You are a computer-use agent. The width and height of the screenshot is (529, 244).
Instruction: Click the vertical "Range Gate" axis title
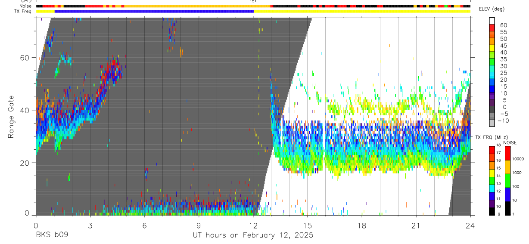11,117
